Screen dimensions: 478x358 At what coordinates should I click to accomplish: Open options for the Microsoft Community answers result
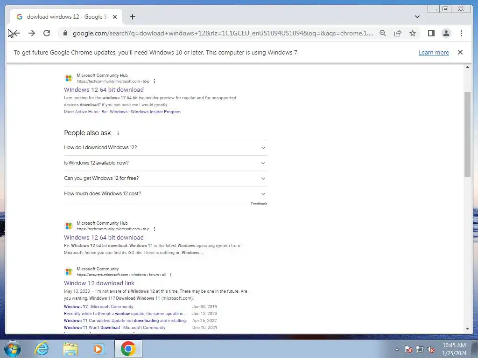pyautogui.click(x=171, y=275)
